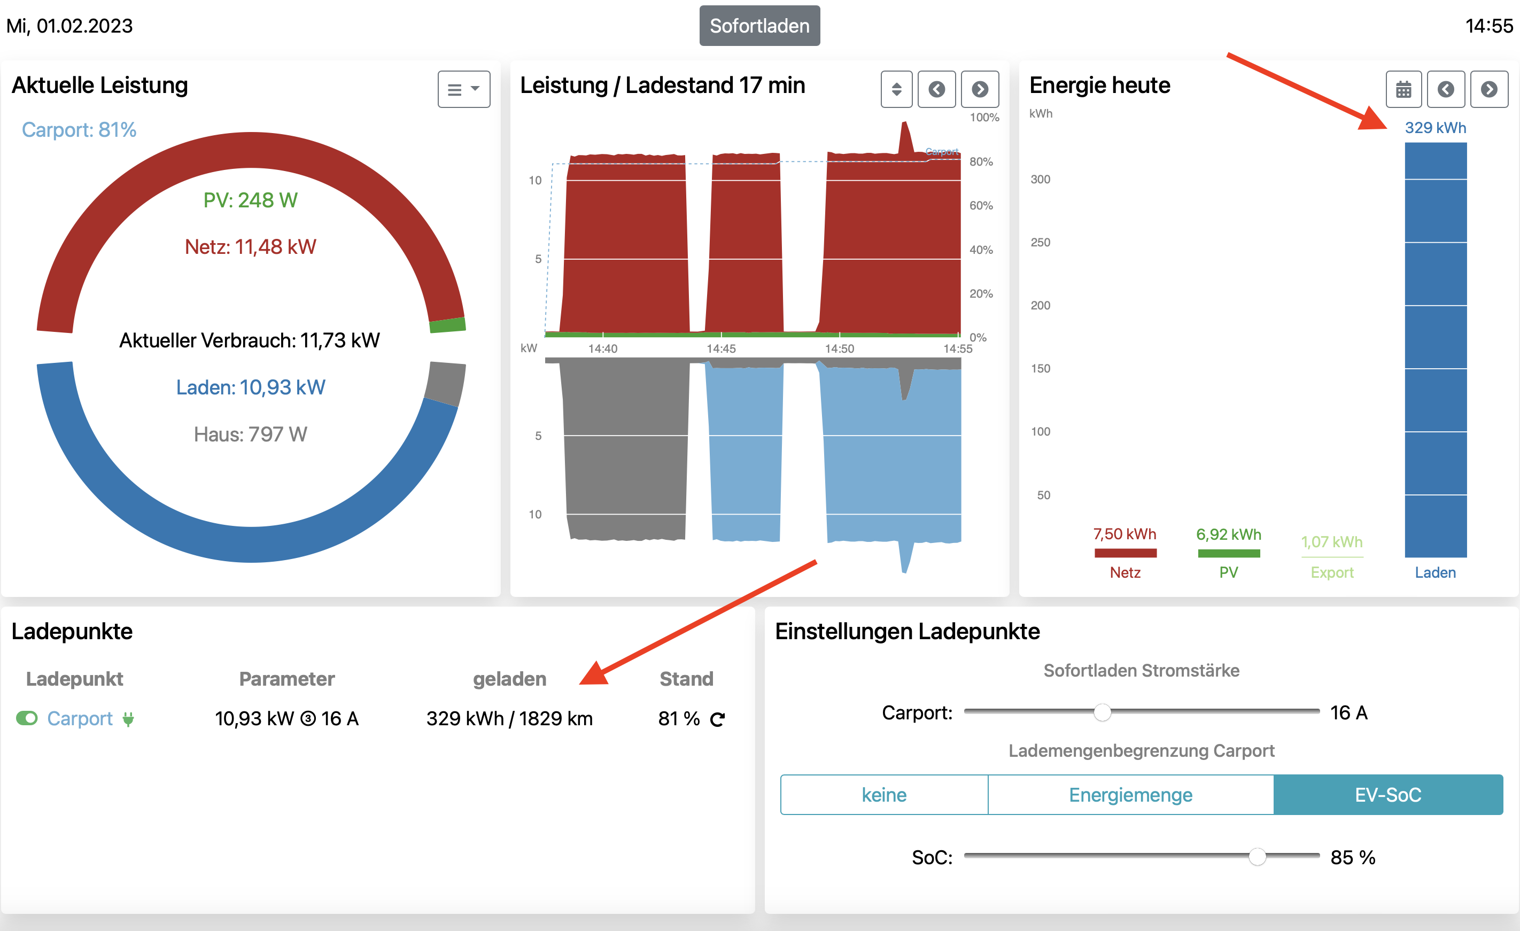Select 'EV-SoC' charge limit option
The image size is (1520, 931).
click(1387, 795)
